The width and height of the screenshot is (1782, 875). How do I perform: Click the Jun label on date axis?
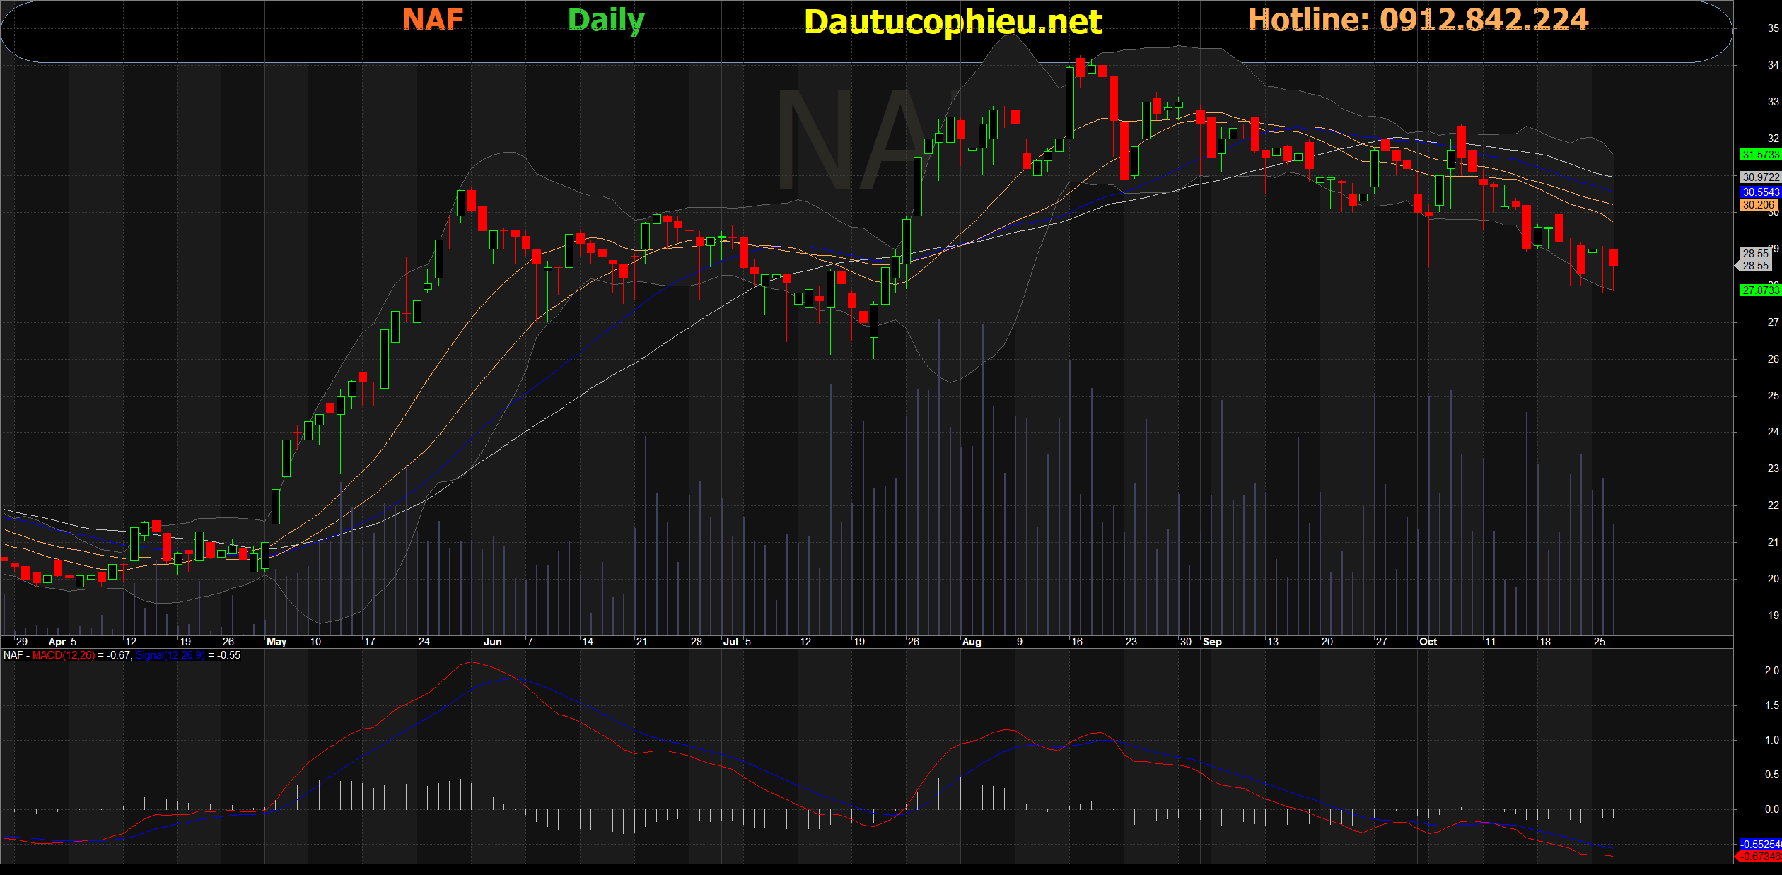tap(492, 642)
